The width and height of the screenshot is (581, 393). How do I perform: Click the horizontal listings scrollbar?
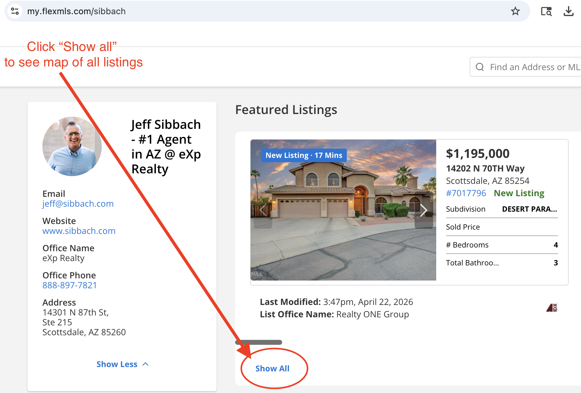coord(259,342)
